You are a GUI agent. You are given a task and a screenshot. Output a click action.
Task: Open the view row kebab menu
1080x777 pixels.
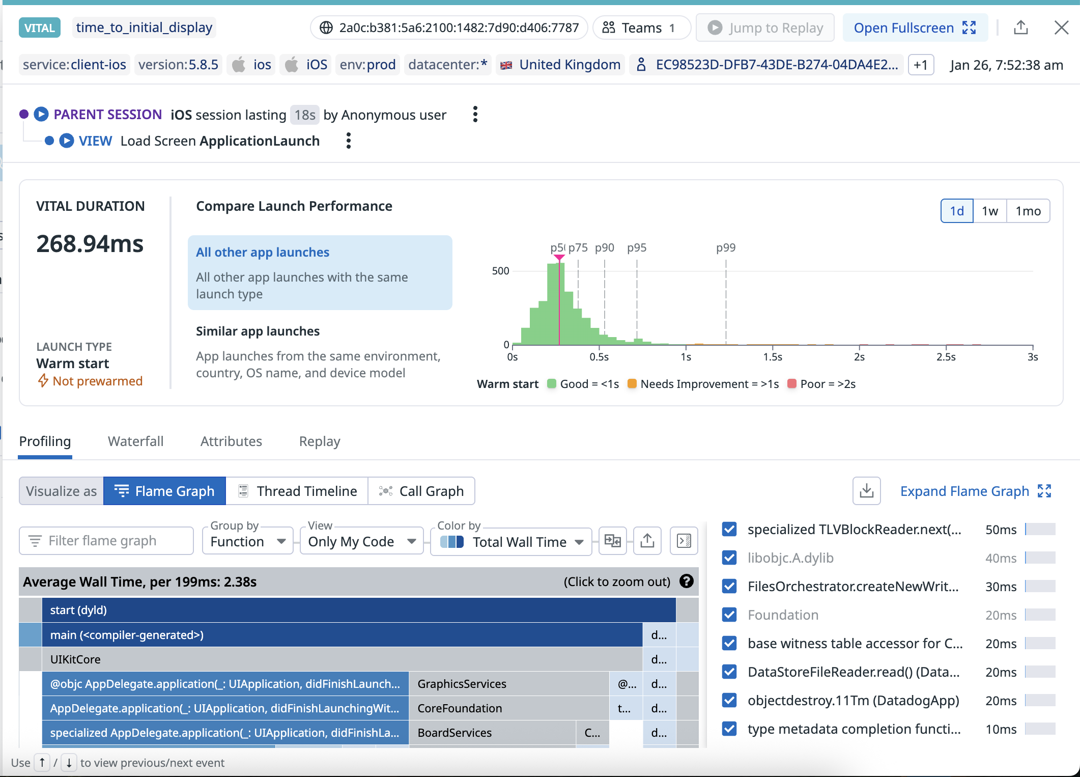tap(349, 141)
